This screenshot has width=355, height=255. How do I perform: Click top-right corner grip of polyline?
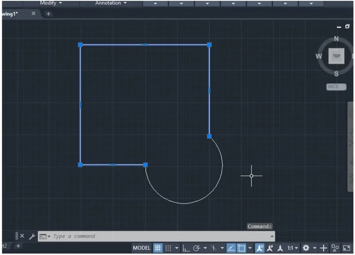[209, 45]
